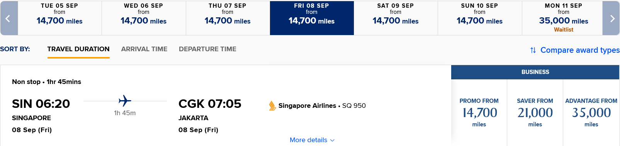The height and width of the screenshot is (146, 620).
Task: Select Promo fare 14,700 miles
Action: pos(479,112)
